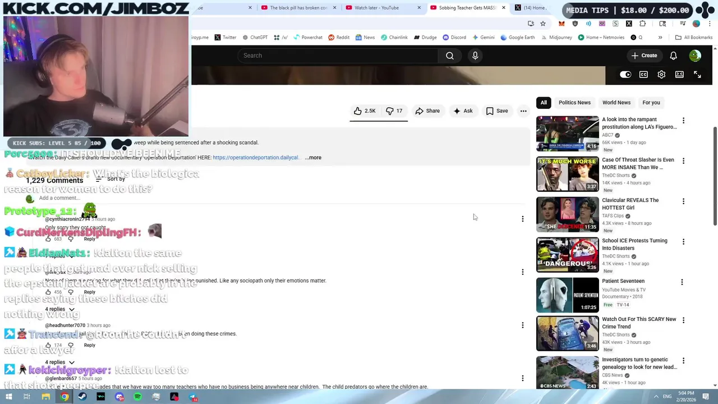
Task: Open All Bookmarks folder
Action: tap(694, 38)
